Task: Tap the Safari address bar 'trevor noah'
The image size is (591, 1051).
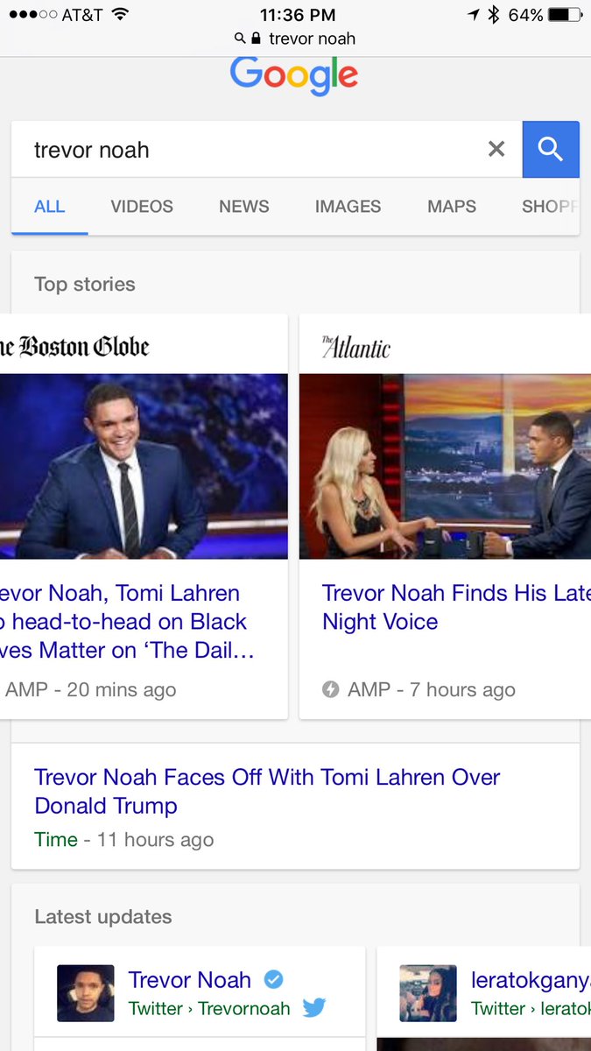Action: (295, 39)
